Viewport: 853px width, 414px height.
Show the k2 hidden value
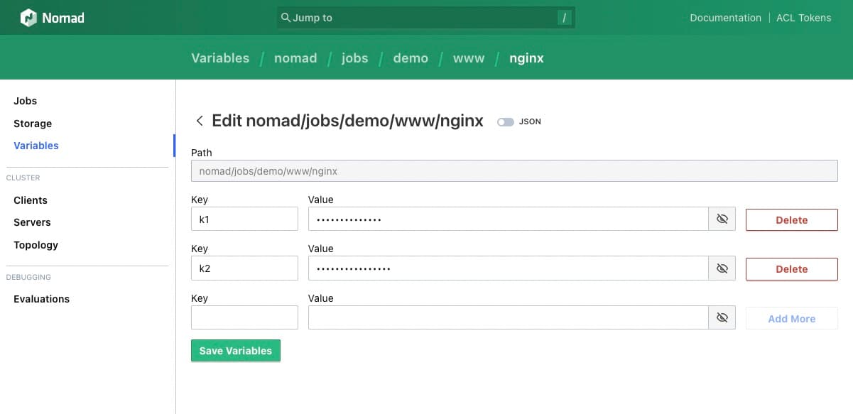[x=722, y=269]
